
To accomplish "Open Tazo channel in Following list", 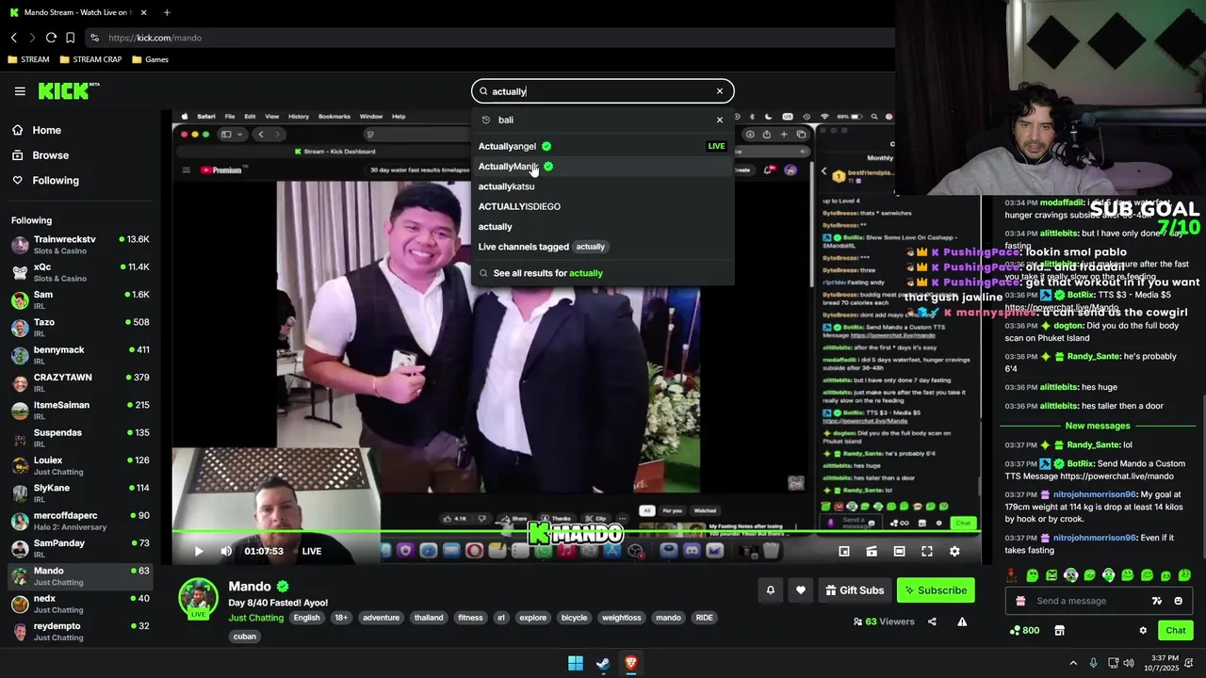I will point(80,327).
